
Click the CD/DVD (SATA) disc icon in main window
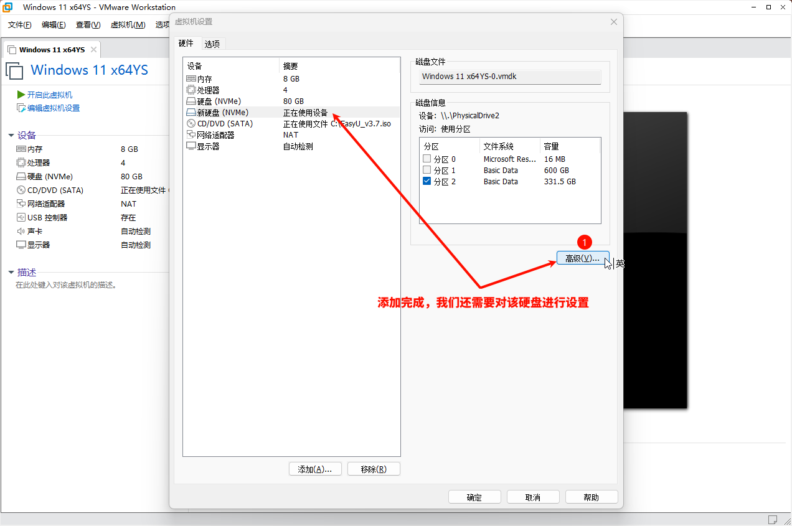pyautogui.click(x=21, y=190)
